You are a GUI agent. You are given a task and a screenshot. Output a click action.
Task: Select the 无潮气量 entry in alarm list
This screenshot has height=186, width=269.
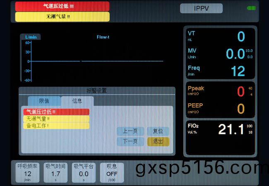tap(56, 119)
